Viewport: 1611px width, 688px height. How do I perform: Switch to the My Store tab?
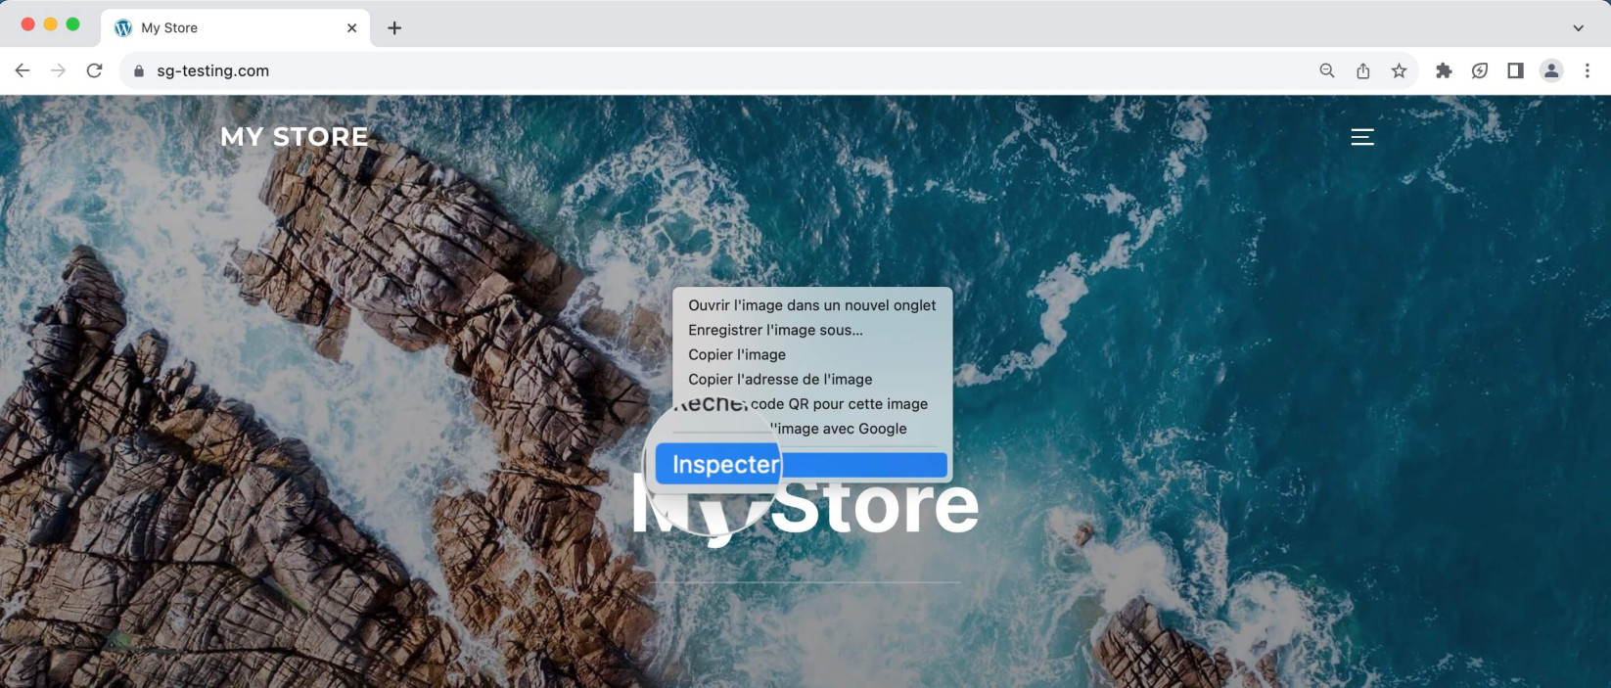coord(235,28)
